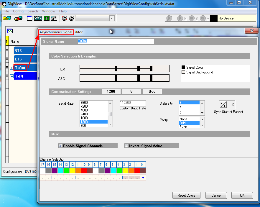This screenshot has width=260, height=207.
Task: Click the Parity list down arrow
Action: (x=202, y=126)
